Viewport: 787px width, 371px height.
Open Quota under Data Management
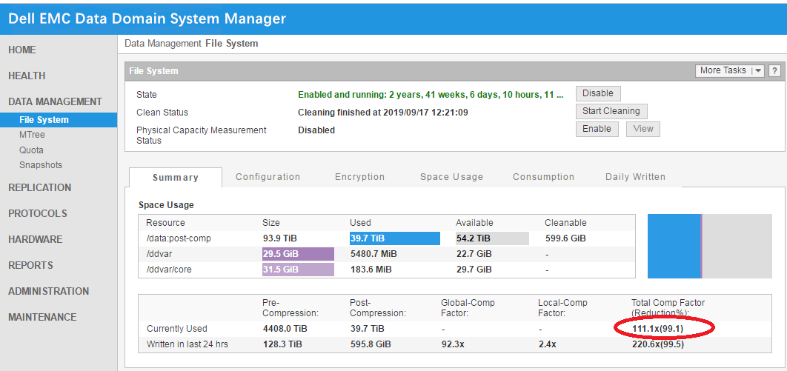(31, 150)
